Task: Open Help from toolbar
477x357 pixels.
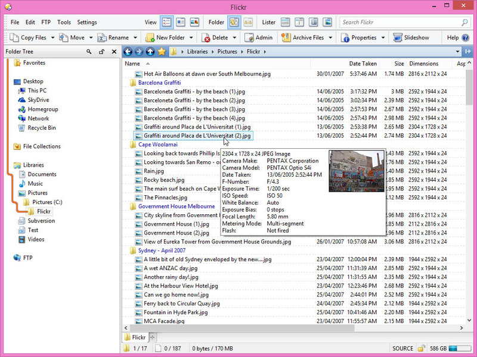Action: pos(458,37)
